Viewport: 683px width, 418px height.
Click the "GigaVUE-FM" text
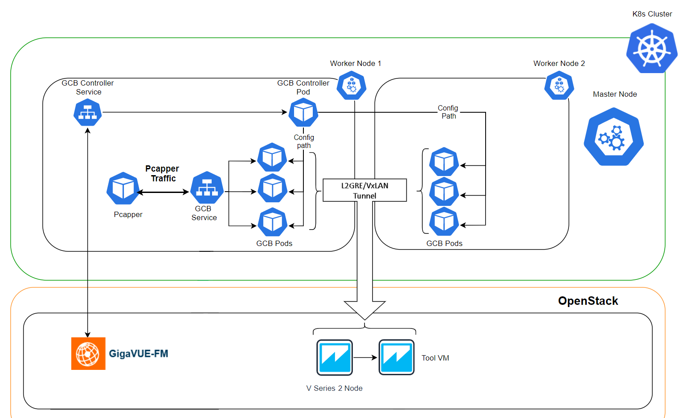click(x=139, y=354)
